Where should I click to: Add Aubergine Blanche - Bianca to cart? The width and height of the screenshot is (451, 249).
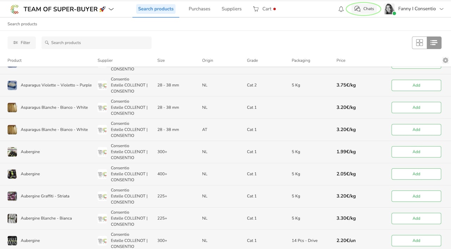coord(416,218)
